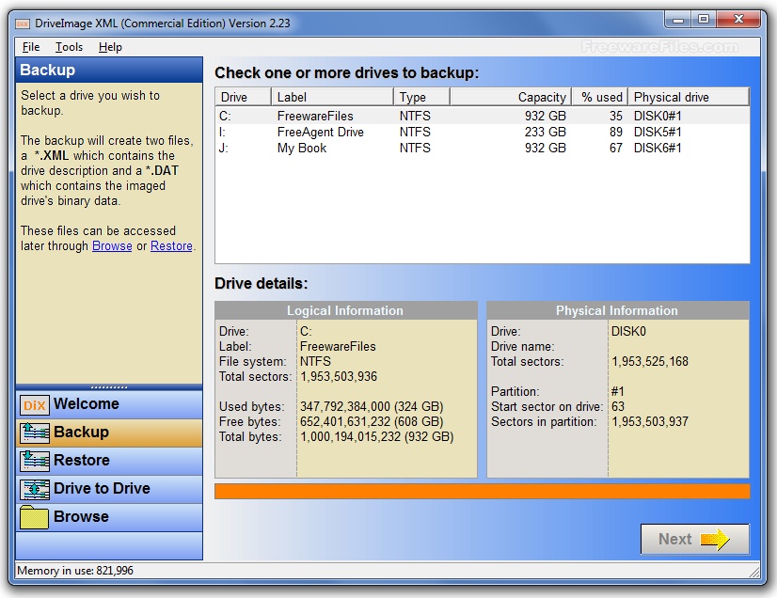Viewport: 777px width, 598px height.
Task: Sort drives by Drive column header
Action: (244, 97)
